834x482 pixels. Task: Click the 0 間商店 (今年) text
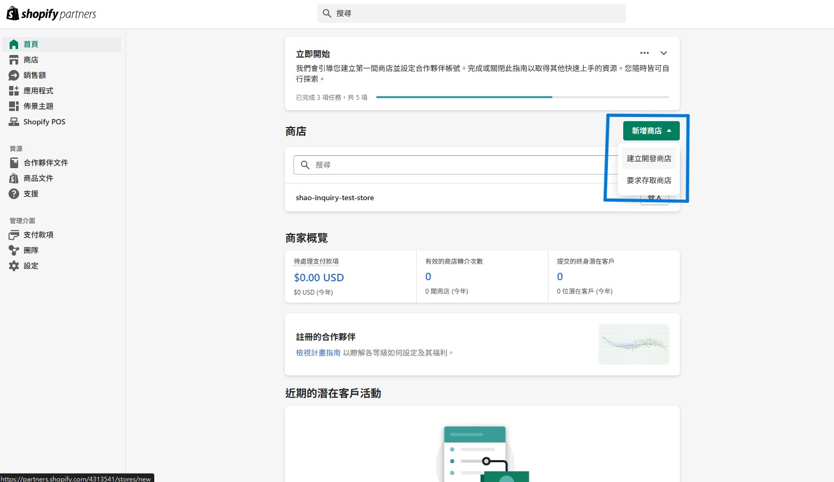[x=447, y=291]
